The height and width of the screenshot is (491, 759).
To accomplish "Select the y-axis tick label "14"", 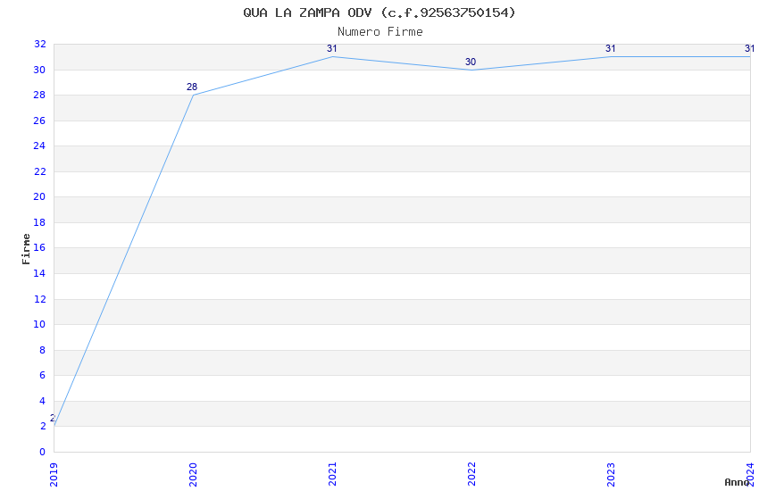I will click(x=39, y=273).
